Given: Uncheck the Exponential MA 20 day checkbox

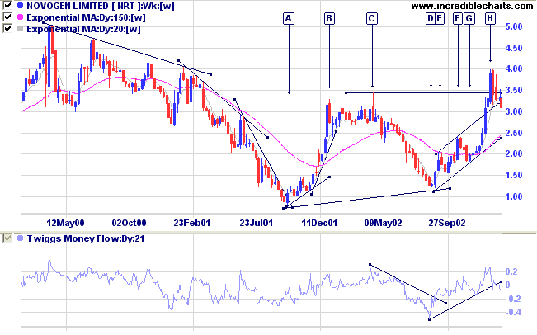Looking at the screenshot, I should [7, 28].
